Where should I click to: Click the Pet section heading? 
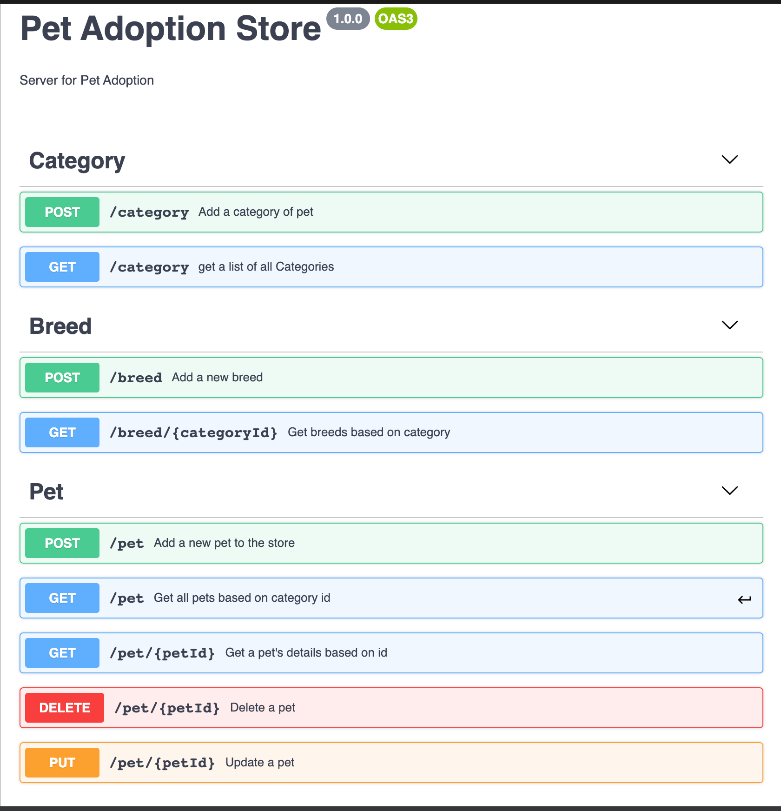[46, 492]
